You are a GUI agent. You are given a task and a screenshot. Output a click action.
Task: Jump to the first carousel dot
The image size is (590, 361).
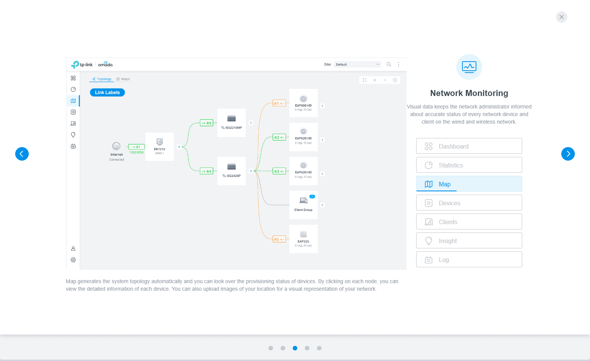tap(271, 348)
